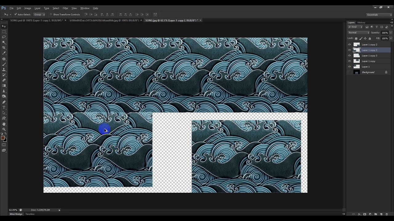Lock position of layer icon
The height and width of the screenshot is (221, 394).
tap(365, 38)
